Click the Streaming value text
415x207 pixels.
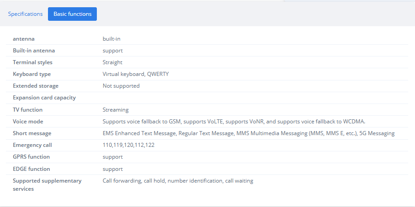[115, 110]
